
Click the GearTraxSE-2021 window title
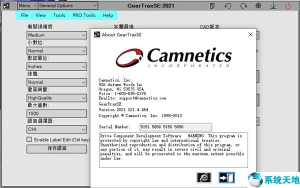(x=151, y=5)
